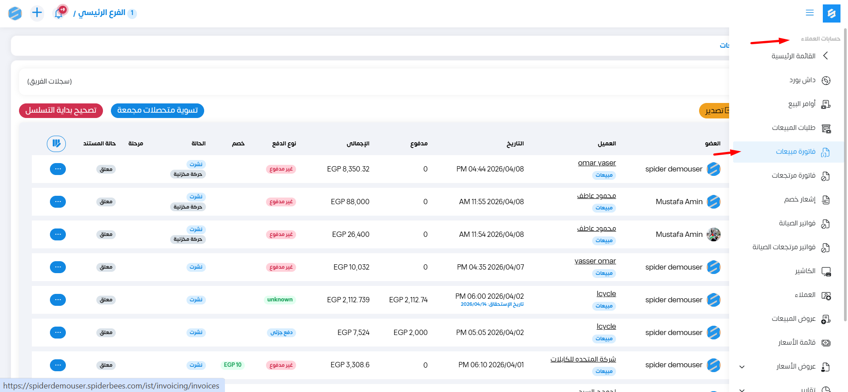Click the orange تصدير export button
This screenshot has height=392, width=848.
pyautogui.click(x=715, y=110)
